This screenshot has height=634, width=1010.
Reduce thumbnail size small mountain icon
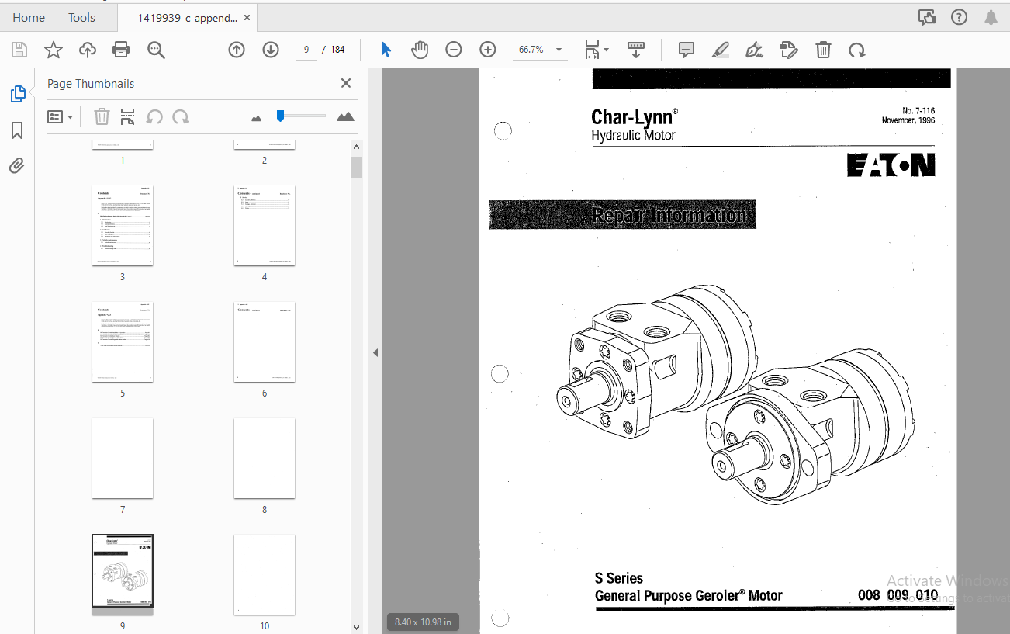[x=257, y=118]
